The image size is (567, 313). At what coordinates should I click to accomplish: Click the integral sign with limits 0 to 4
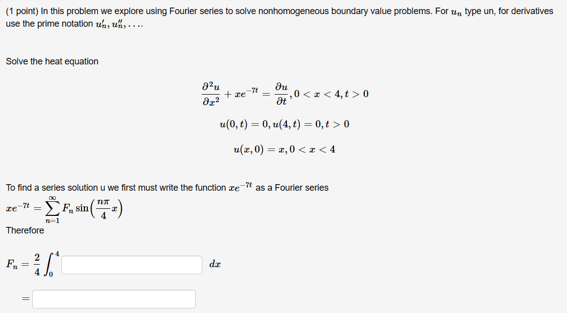[x=49, y=264]
